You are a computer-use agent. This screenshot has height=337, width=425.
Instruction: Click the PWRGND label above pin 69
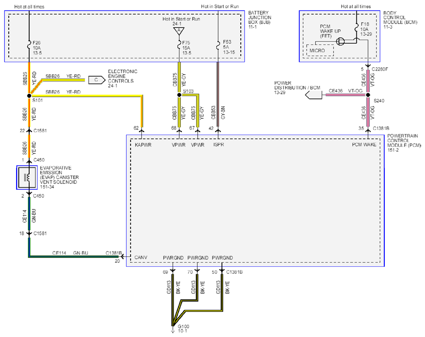coord(173,258)
